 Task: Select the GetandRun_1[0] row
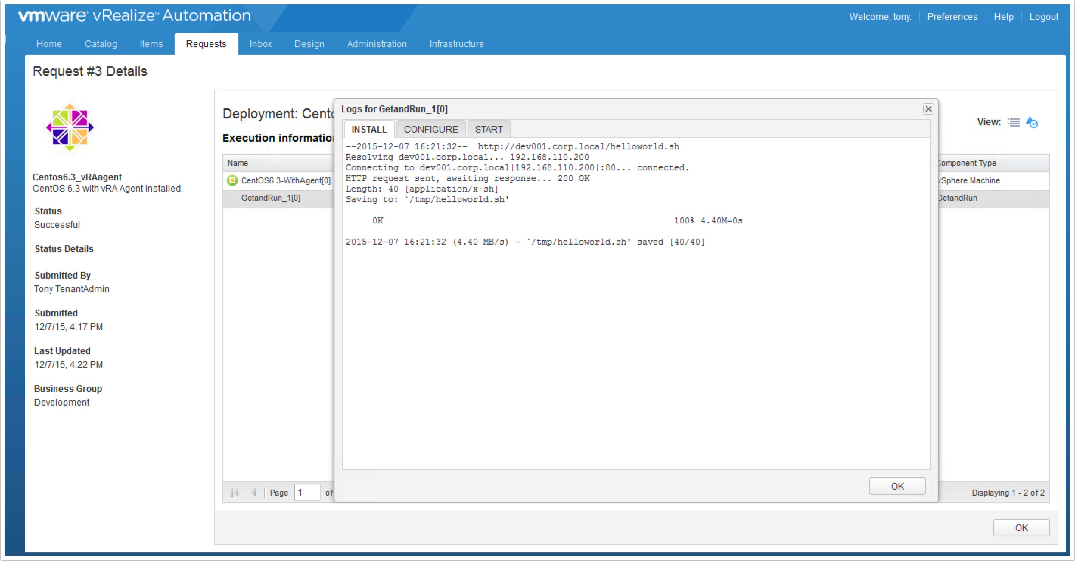click(x=270, y=198)
